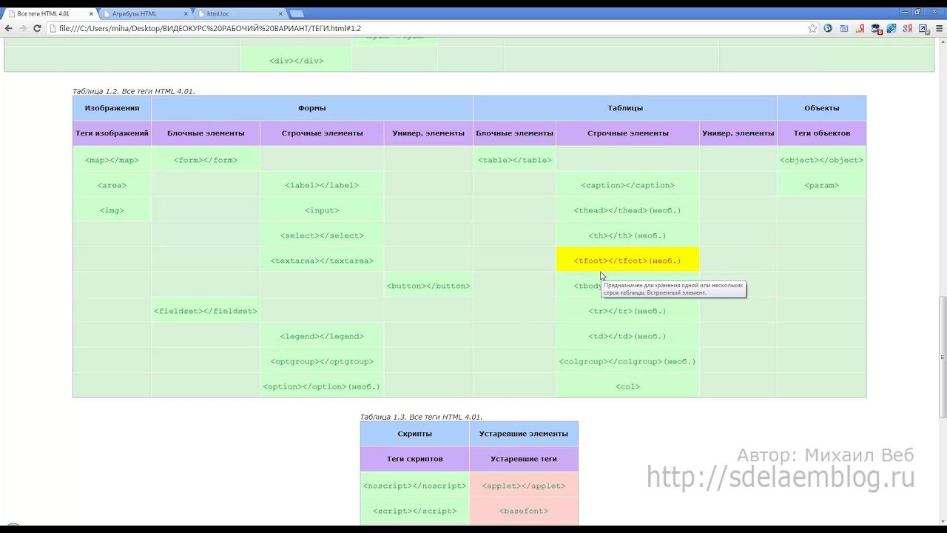The height and width of the screenshot is (533, 947).
Task: Click the 'Теги скриптов' subheader
Action: pos(414,459)
